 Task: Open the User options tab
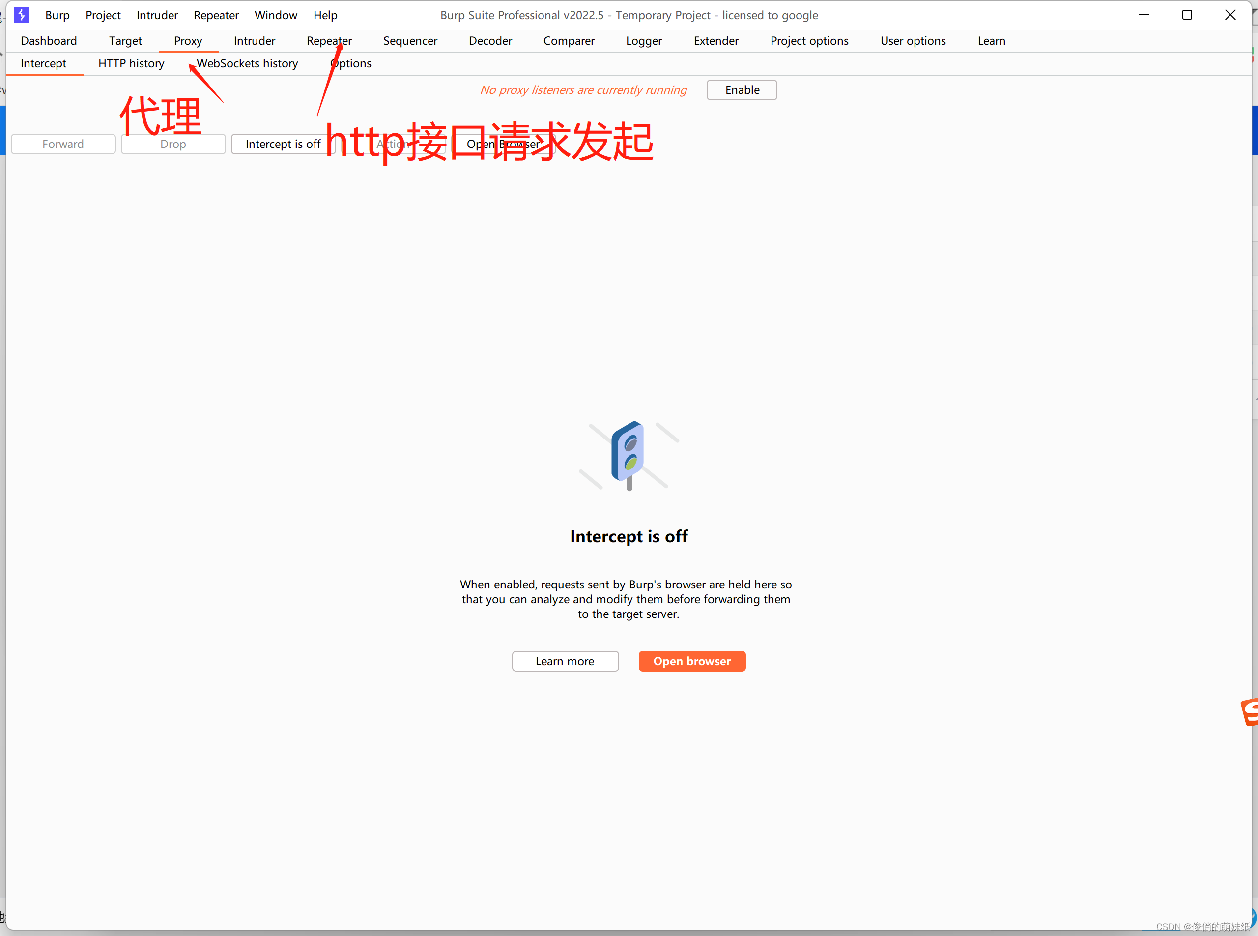coord(913,41)
